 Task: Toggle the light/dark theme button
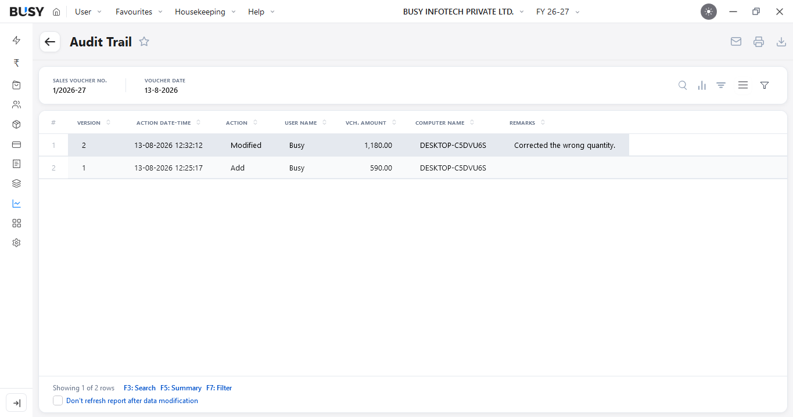pyautogui.click(x=709, y=12)
